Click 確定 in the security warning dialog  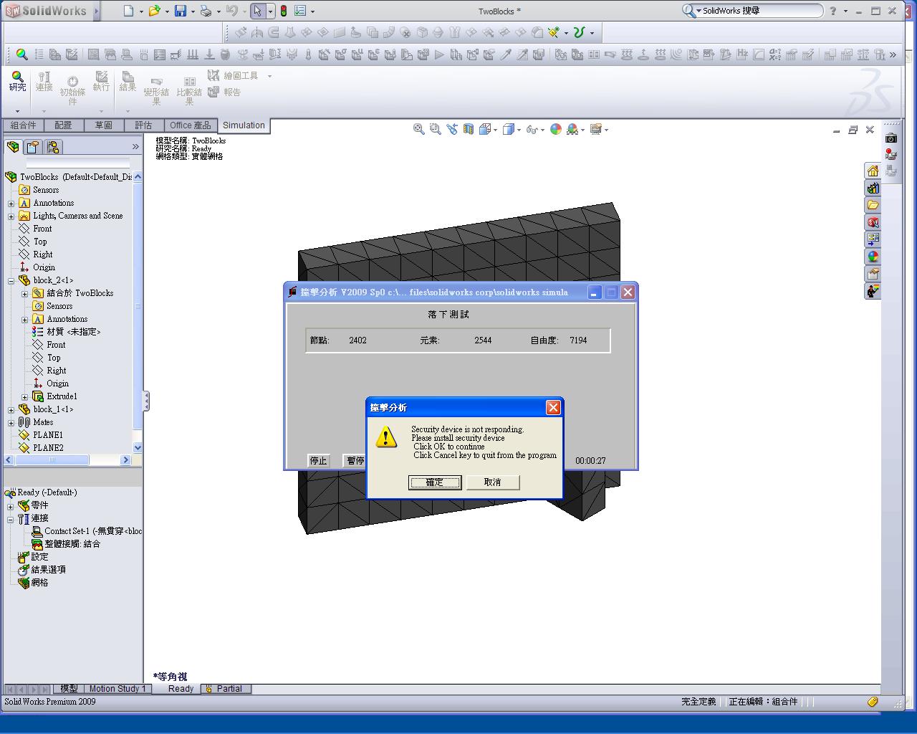[x=435, y=482]
